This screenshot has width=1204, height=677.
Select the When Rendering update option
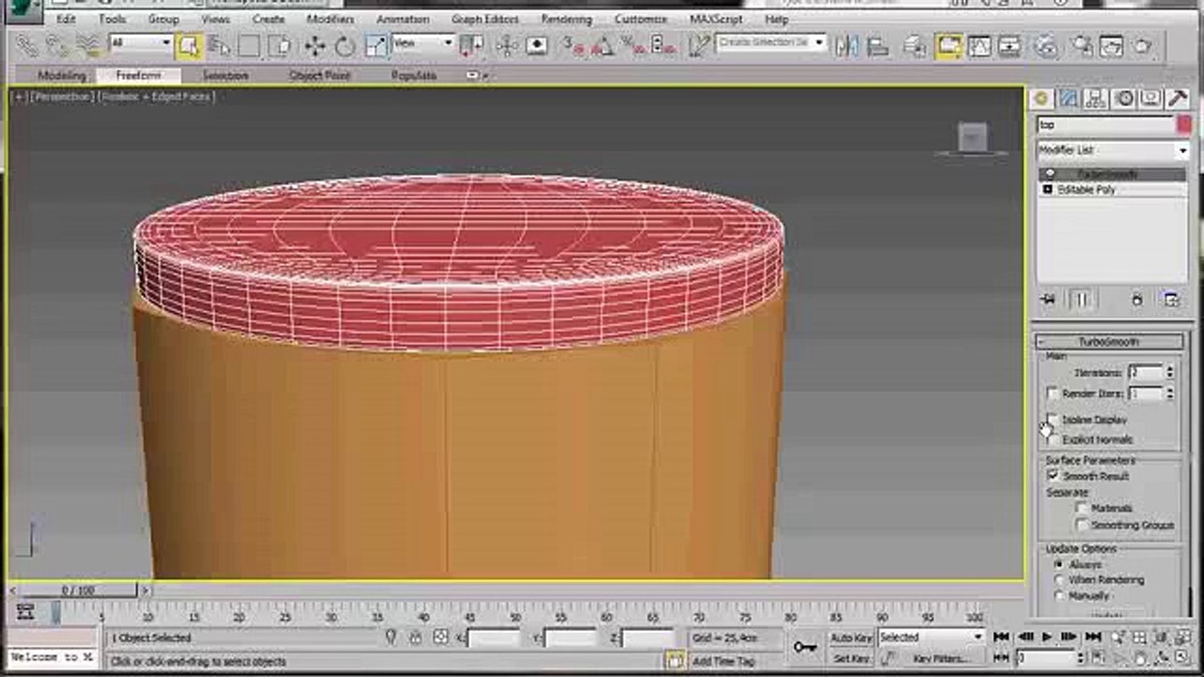[1059, 580]
